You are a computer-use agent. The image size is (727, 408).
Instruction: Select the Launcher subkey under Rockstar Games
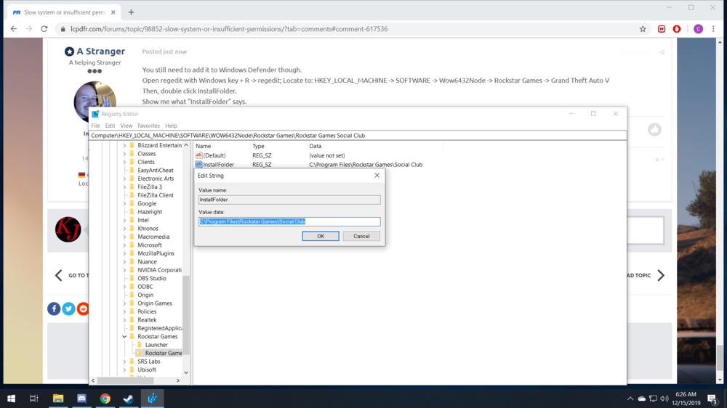tap(156, 345)
